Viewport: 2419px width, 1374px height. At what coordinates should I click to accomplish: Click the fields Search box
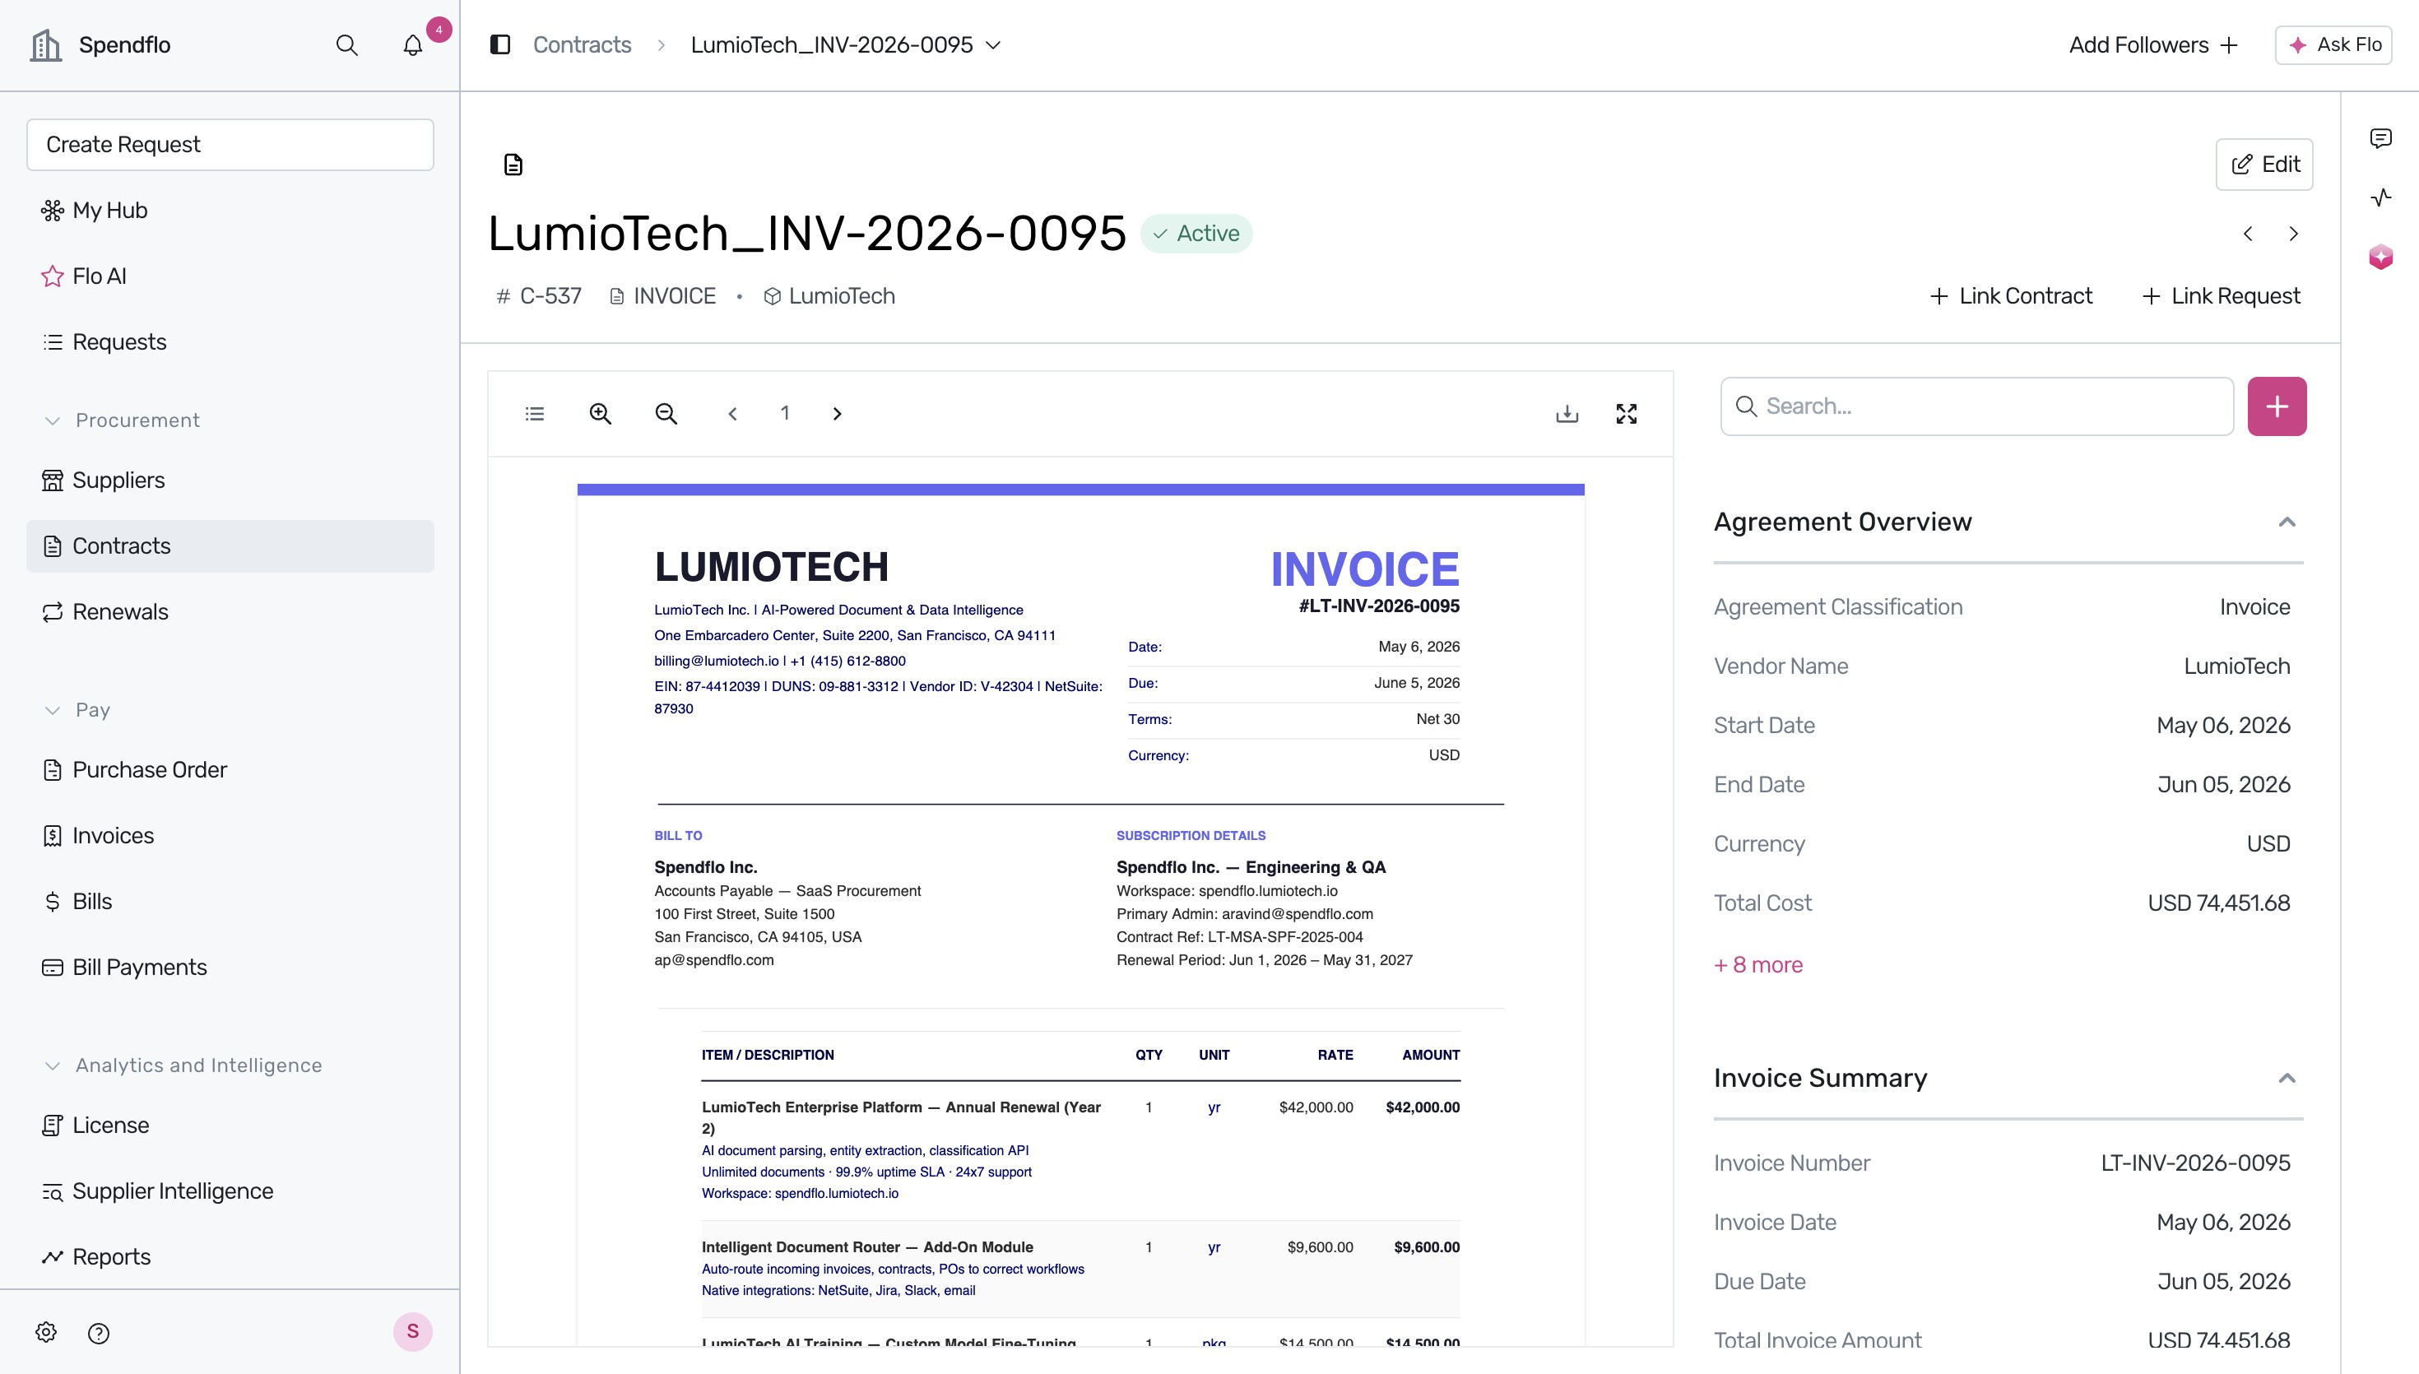1976,406
